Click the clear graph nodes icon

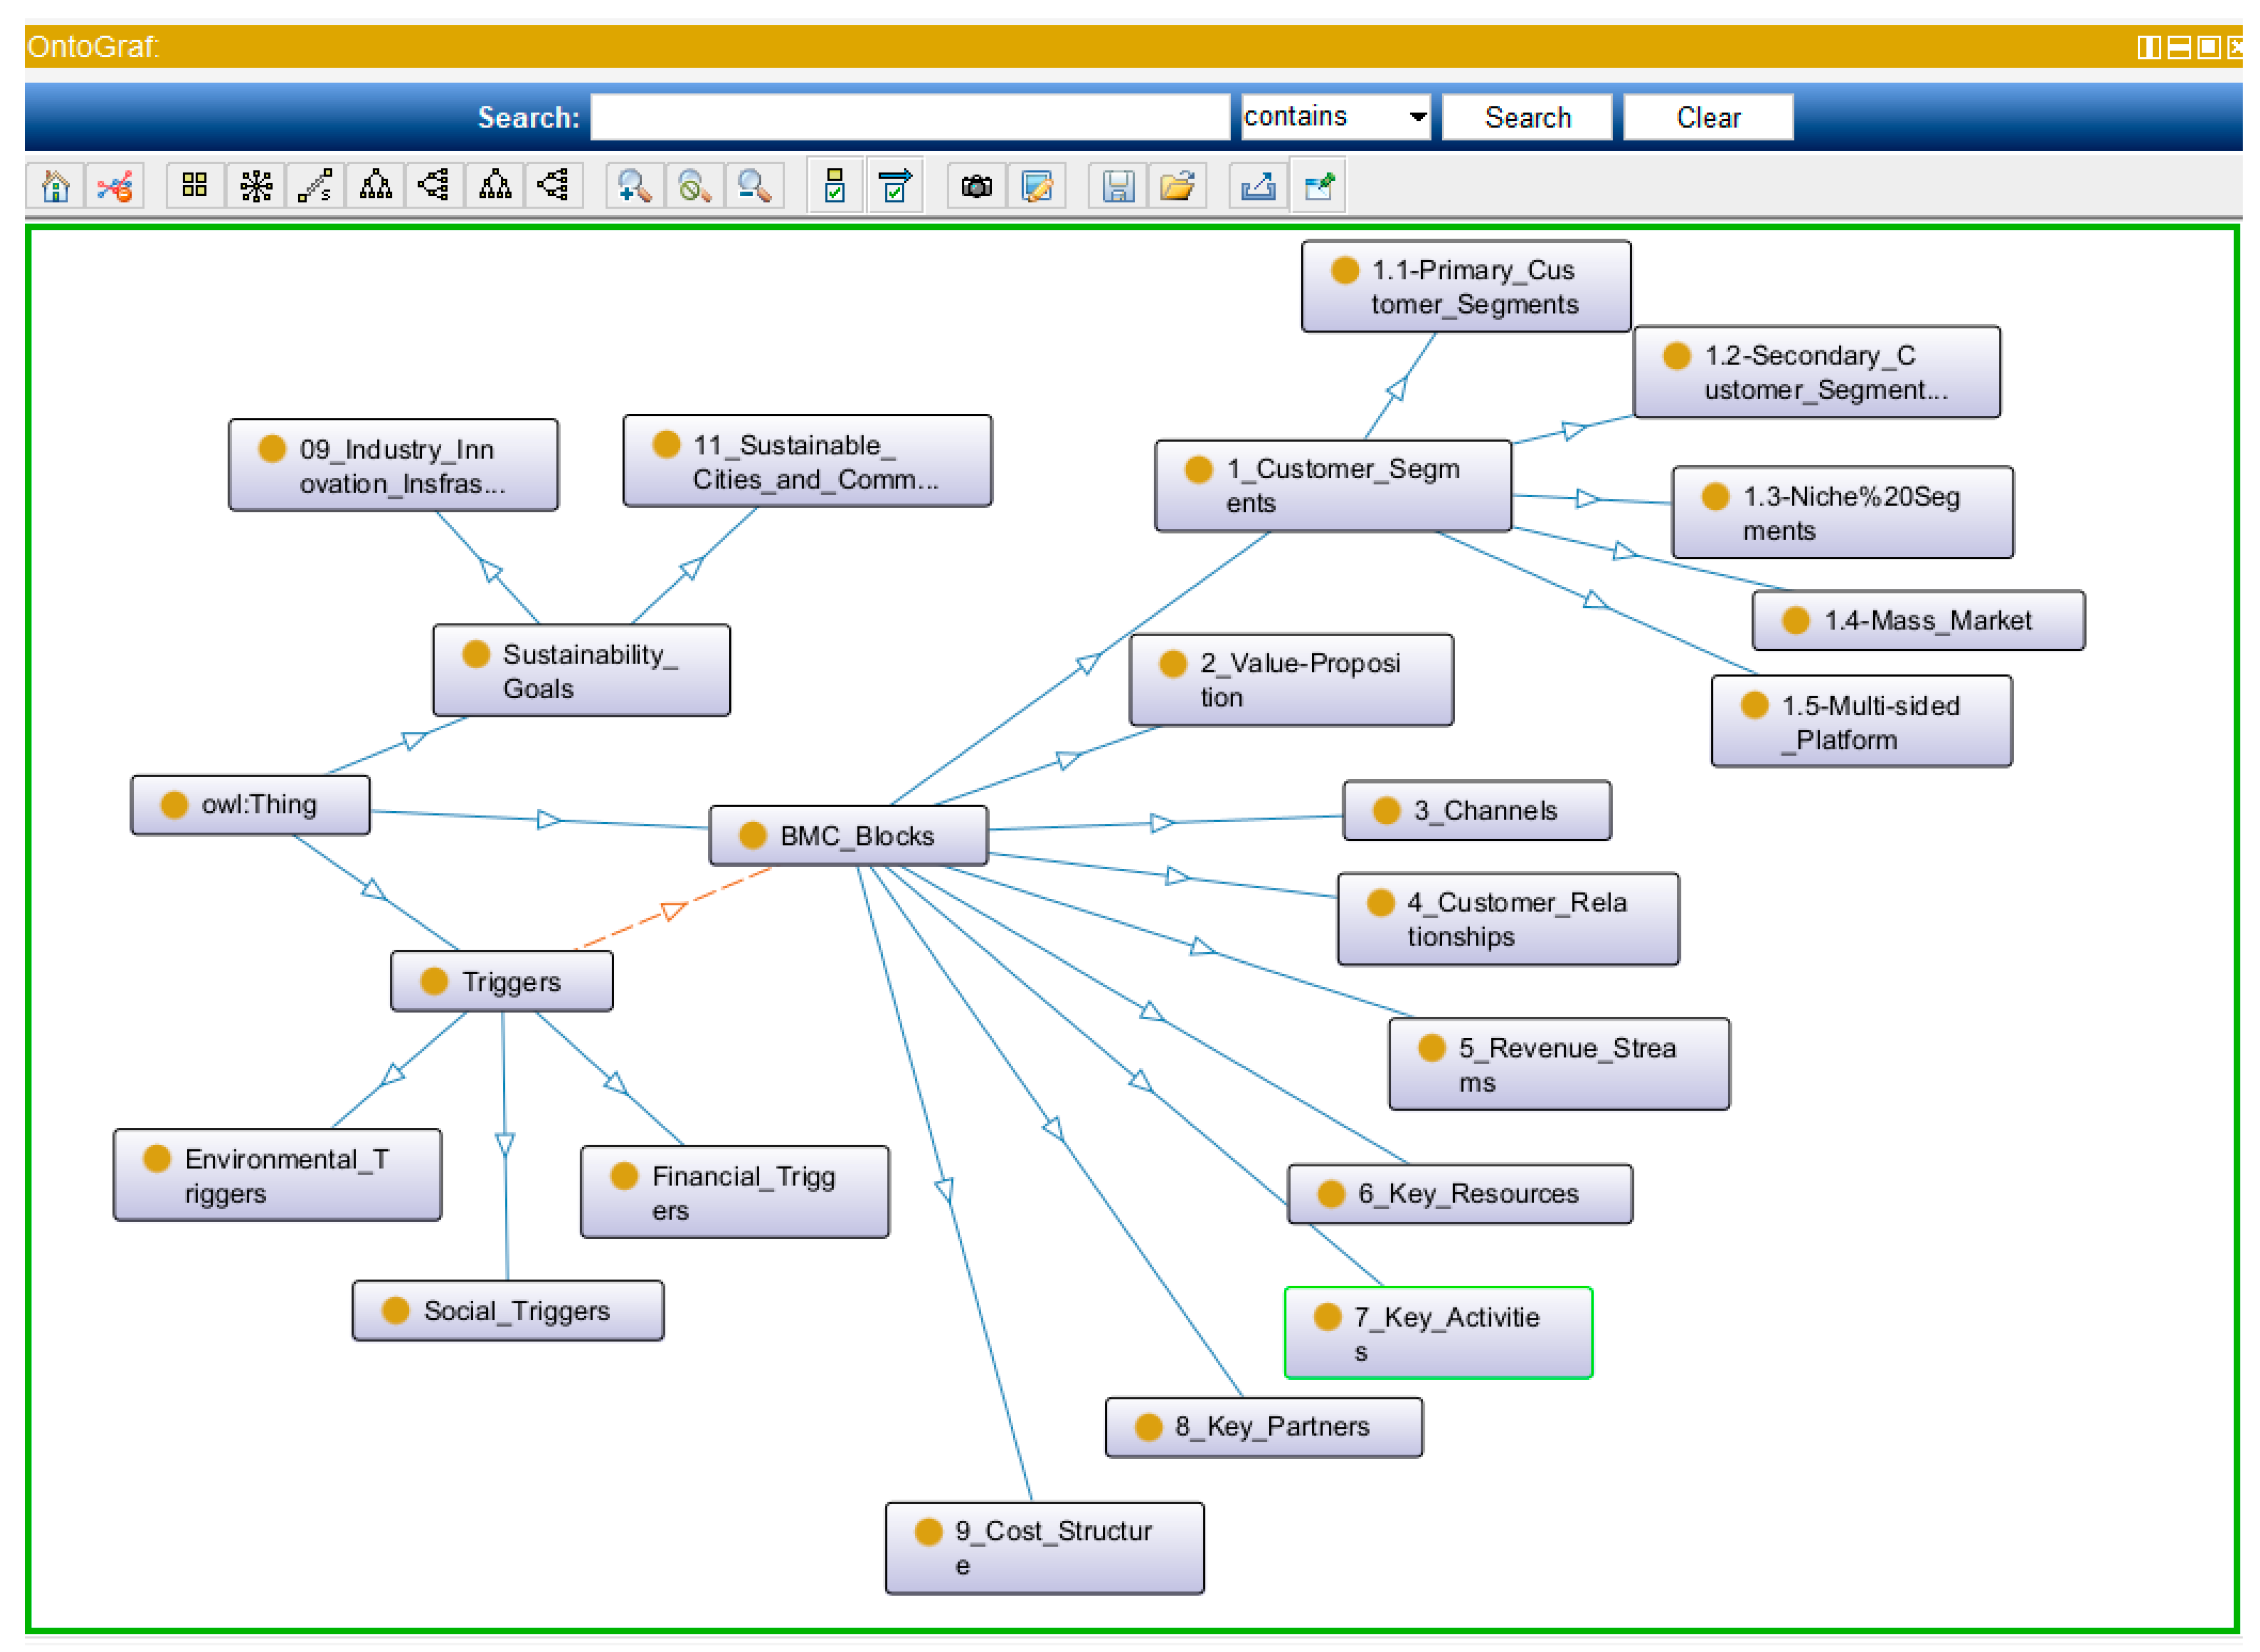click(115, 186)
